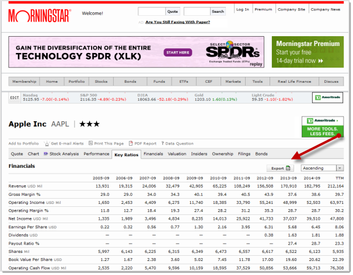This screenshot has height=275, width=353.
Task: Open the Discuss menu item
Action: (x=331, y=82)
